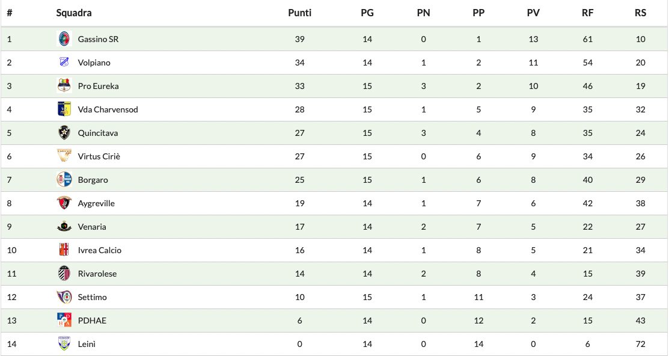
Task: Click the Aygreville team crest
Action: (64, 203)
